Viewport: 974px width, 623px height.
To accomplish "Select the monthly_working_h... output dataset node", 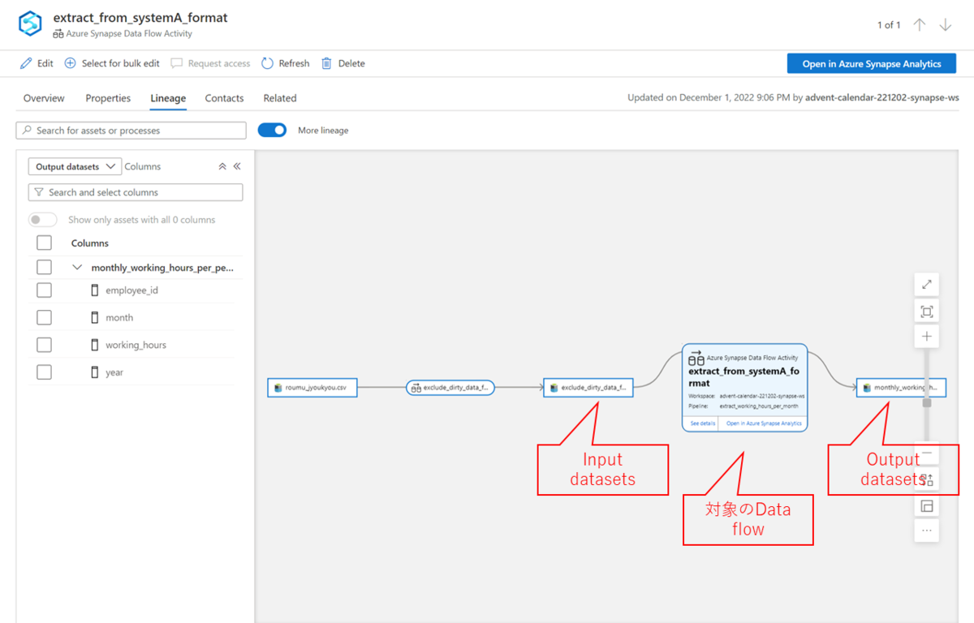I will coord(901,388).
